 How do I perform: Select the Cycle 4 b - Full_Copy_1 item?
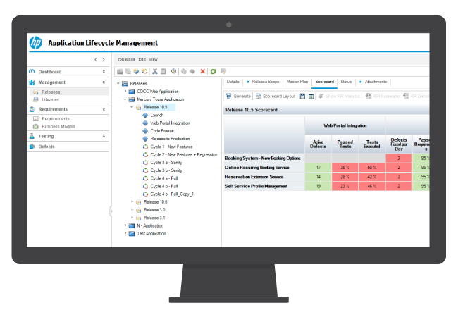click(x=172, y=194)
